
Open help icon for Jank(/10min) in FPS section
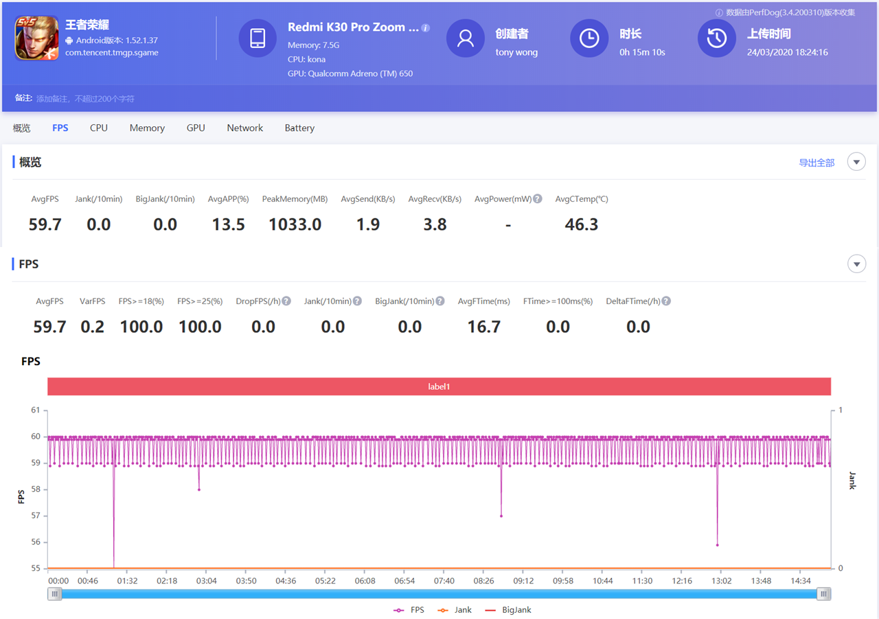(357, 301)
